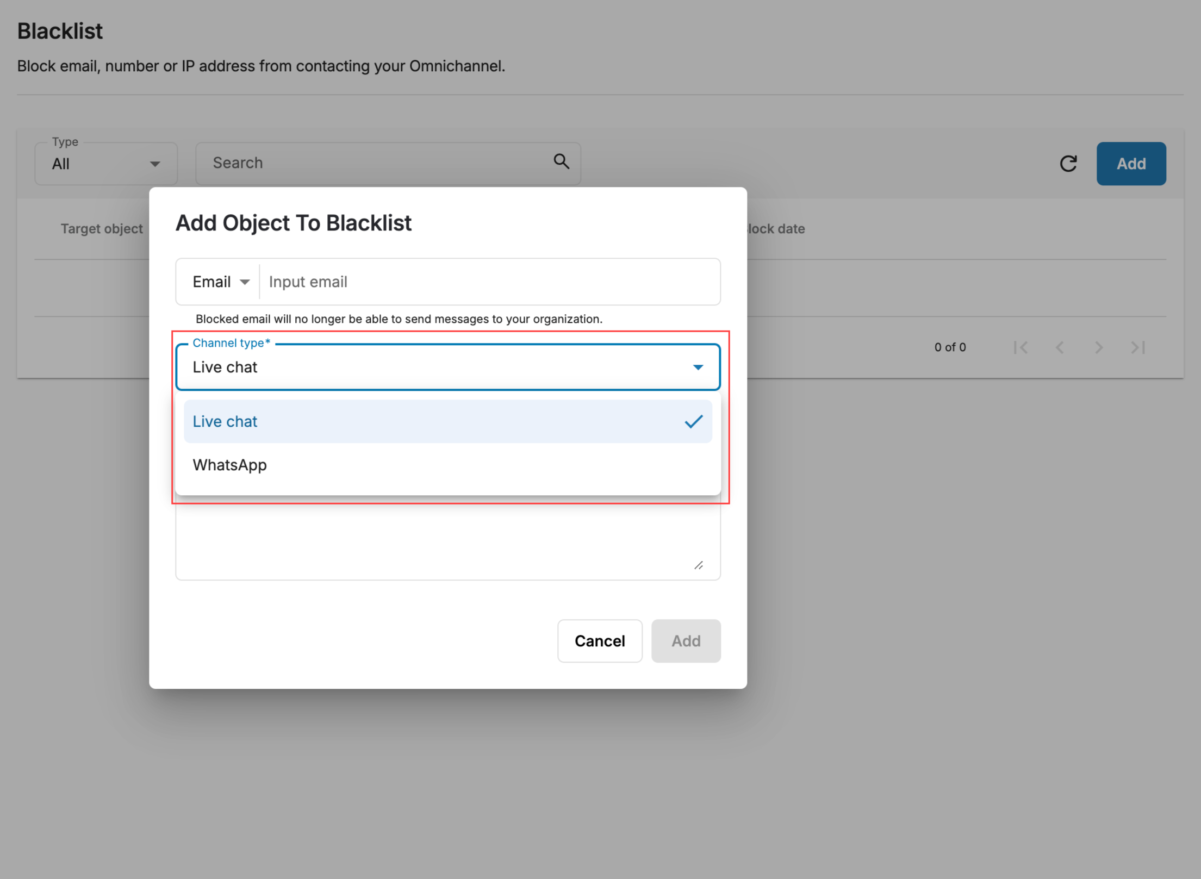The image size is (1201, 879).
Task: Go to next page pagination arrow
Action: (1099, 347)
